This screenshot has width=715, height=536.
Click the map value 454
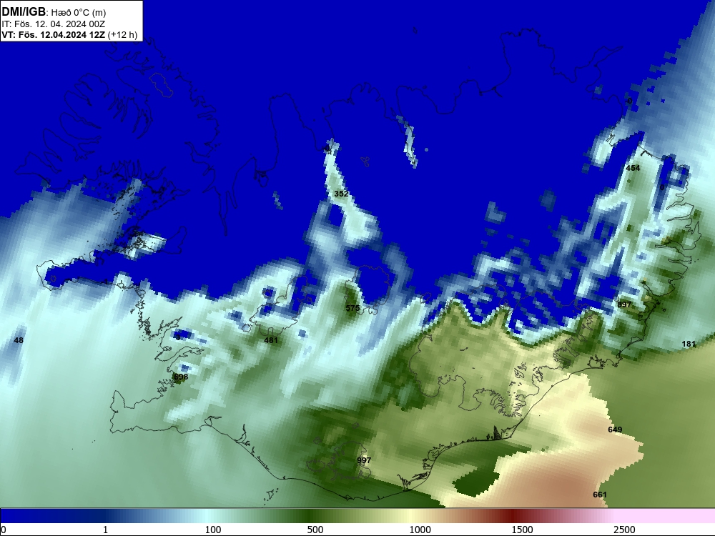coord(633,168)
